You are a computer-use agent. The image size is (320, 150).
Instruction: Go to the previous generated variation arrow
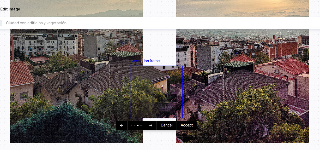click(122, 125)
